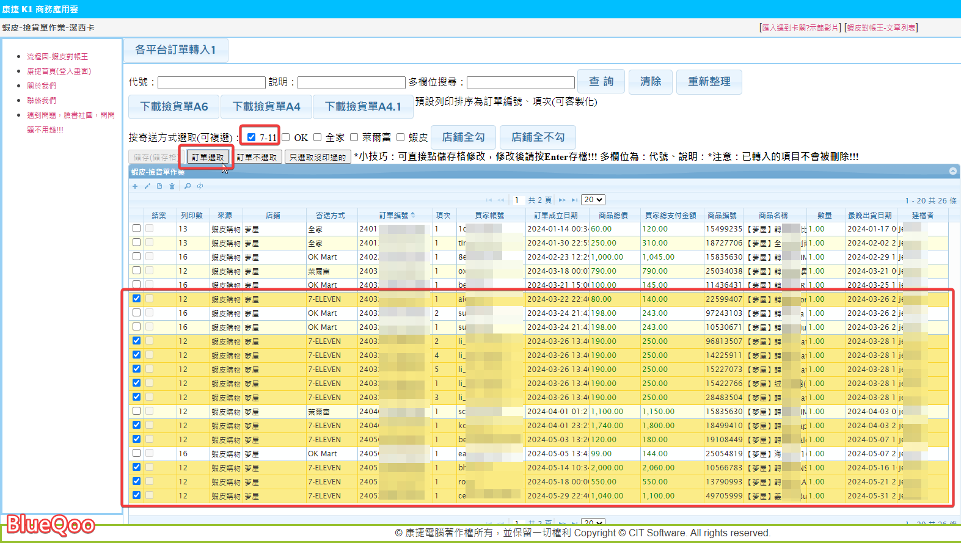
Task: Jump to last page in top pager
Action: [574, 200]
